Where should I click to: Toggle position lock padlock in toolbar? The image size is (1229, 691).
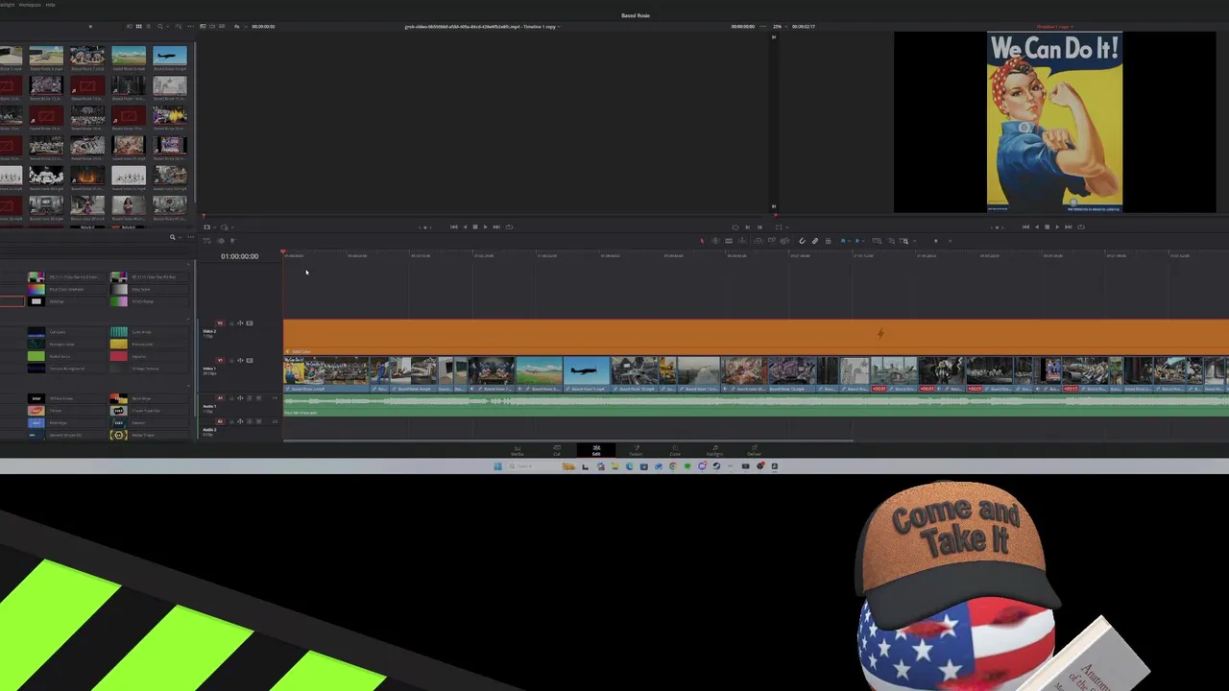pos(828,241)
